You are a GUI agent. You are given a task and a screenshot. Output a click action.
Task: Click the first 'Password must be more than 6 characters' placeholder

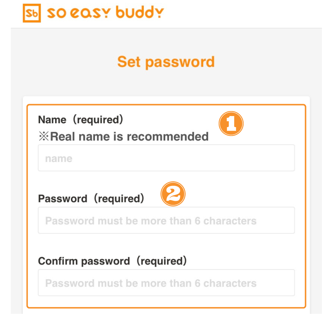(151, 221)
